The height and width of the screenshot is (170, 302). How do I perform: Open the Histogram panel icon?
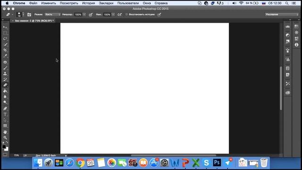pyautogui.click(x=287, y=26)
